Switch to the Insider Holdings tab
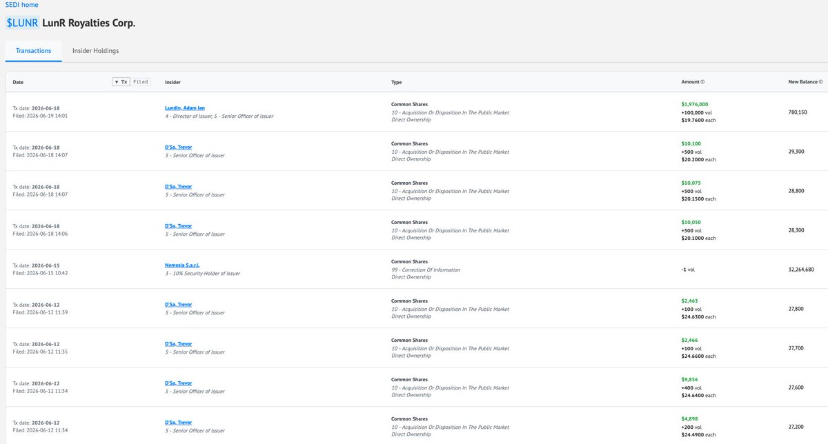Viewport: 828px width, 444px height. 96,51
